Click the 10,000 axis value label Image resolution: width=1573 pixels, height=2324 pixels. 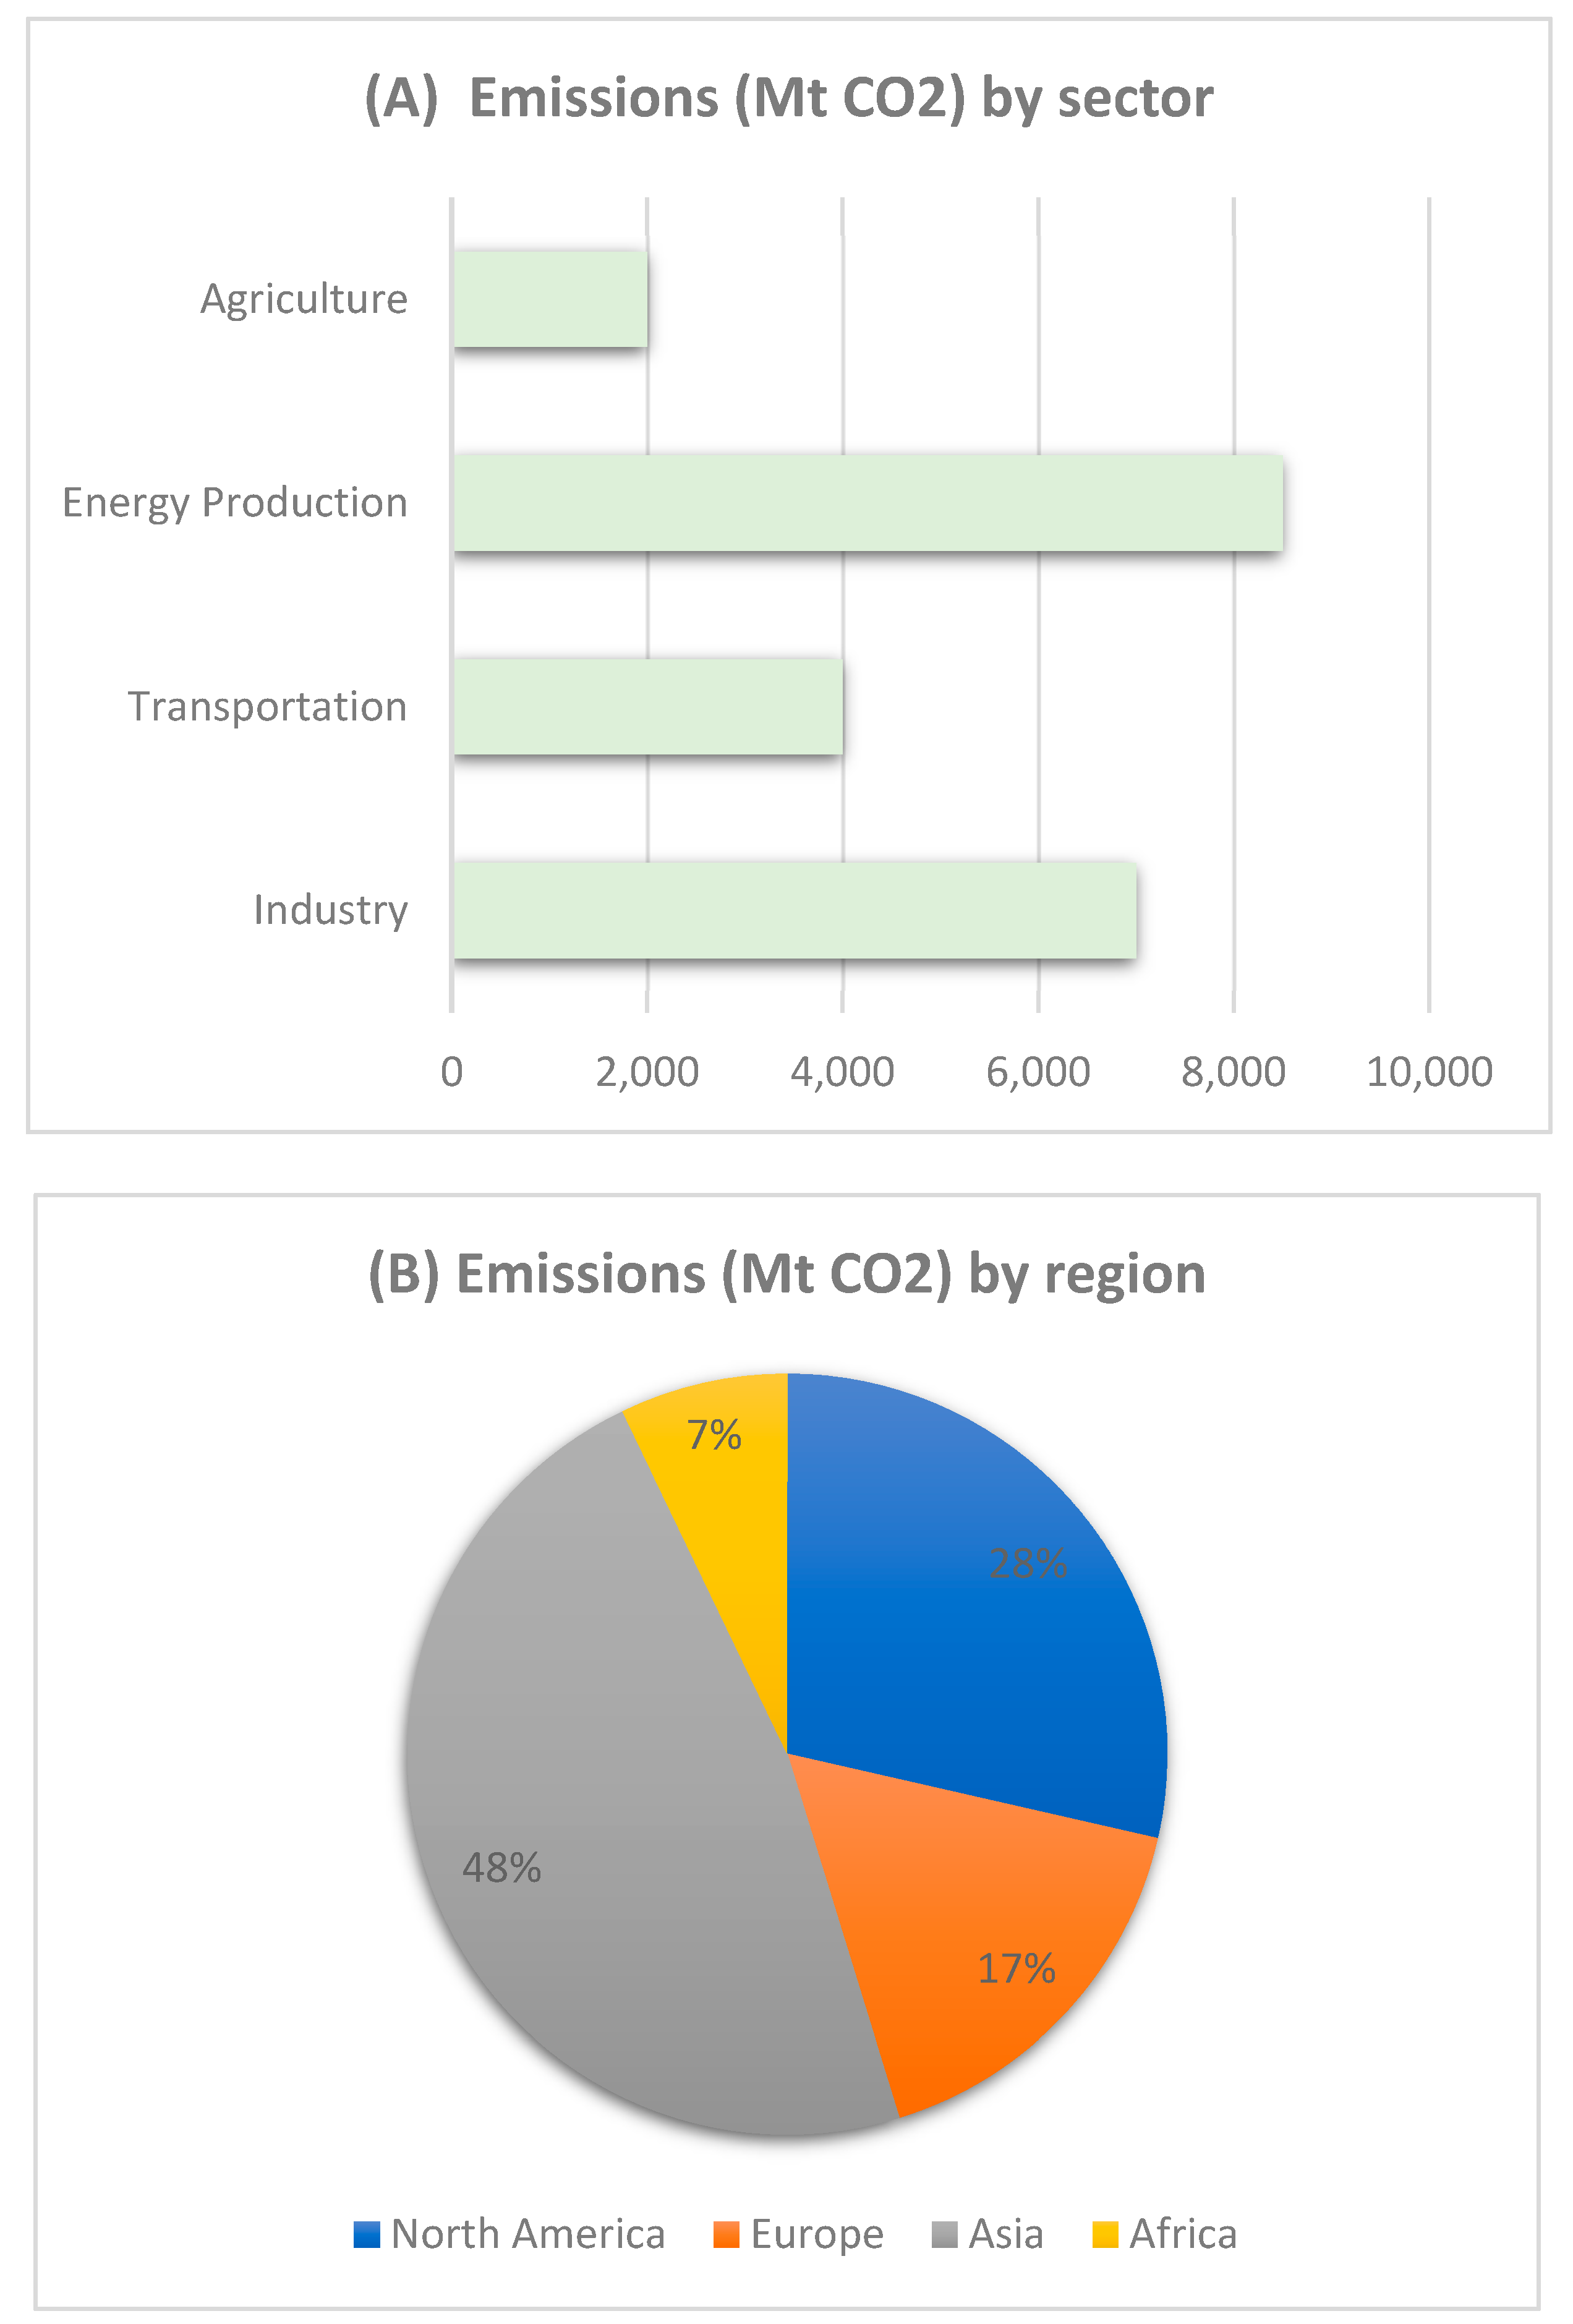[1428, 1072]
